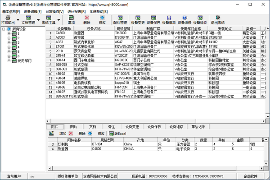This screenshot has height=180, width=270.
Task: Expand the 使用部门 tree node
Action: click(x=9, y=61)
